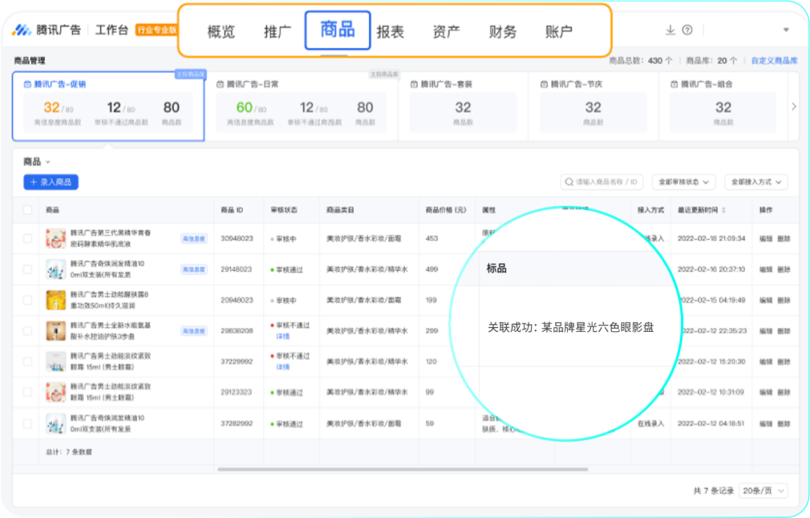
Task: Click the Tencent Ads logo icon
Action: [21, 30]
